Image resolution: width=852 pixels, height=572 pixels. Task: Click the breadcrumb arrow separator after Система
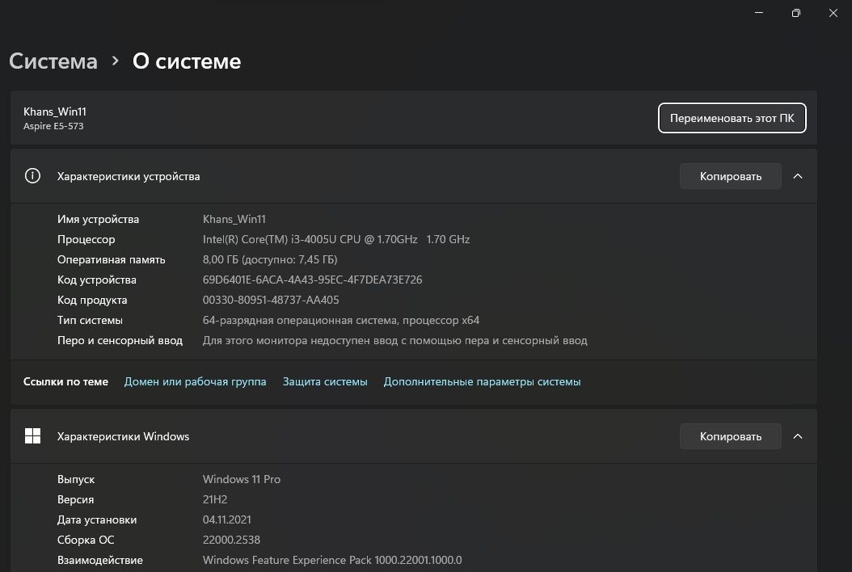[115, 61]
